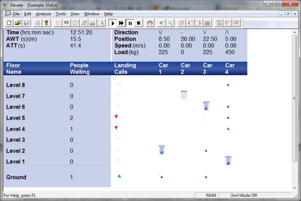Image resolution: width=301 pixels, height=201 pixels.
Task: Start simulation with the Play button
Action: [x=113, y=23]
